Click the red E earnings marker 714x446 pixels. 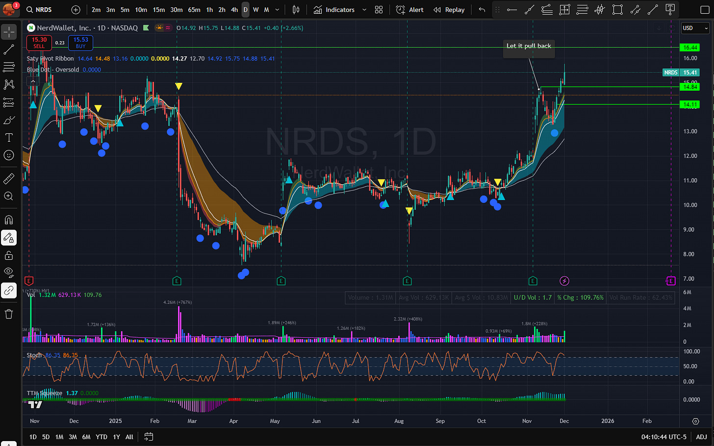click(x=29, y=281)
